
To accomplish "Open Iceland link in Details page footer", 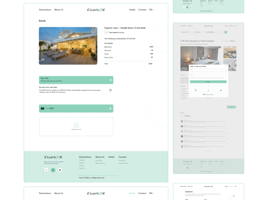I will [x=82, y=168].
